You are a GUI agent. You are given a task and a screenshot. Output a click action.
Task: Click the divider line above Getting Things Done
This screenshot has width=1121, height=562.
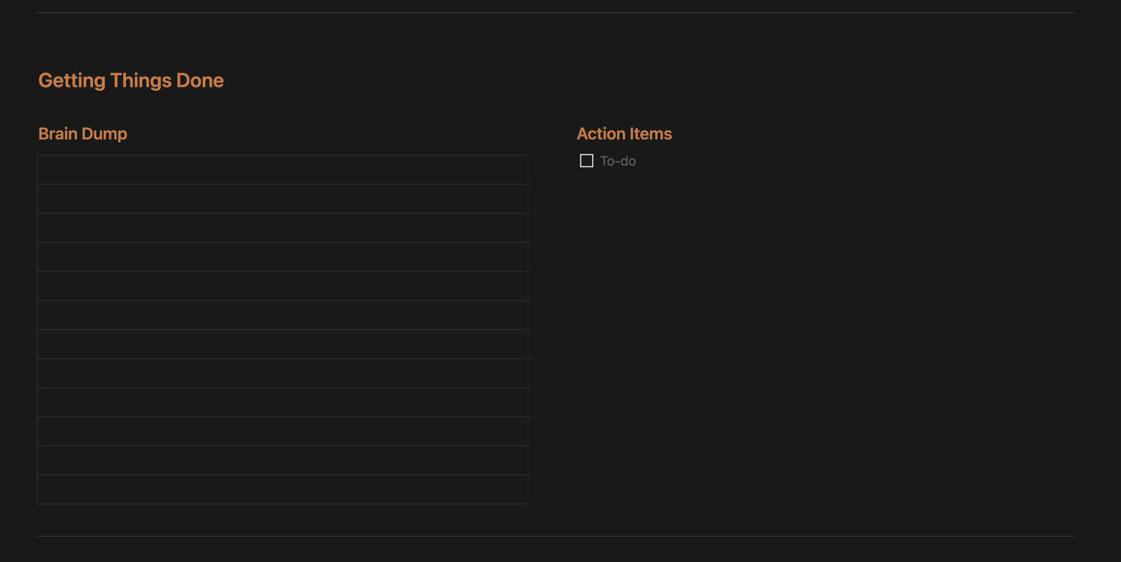[556, 13]
